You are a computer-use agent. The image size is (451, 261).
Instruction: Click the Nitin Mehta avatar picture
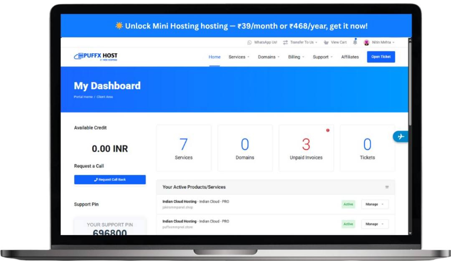(x=367, y=43)
